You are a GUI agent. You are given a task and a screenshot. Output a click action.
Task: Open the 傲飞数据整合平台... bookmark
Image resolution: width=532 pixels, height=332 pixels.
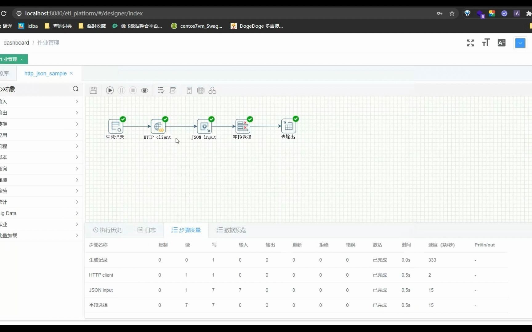click(137, 26)
